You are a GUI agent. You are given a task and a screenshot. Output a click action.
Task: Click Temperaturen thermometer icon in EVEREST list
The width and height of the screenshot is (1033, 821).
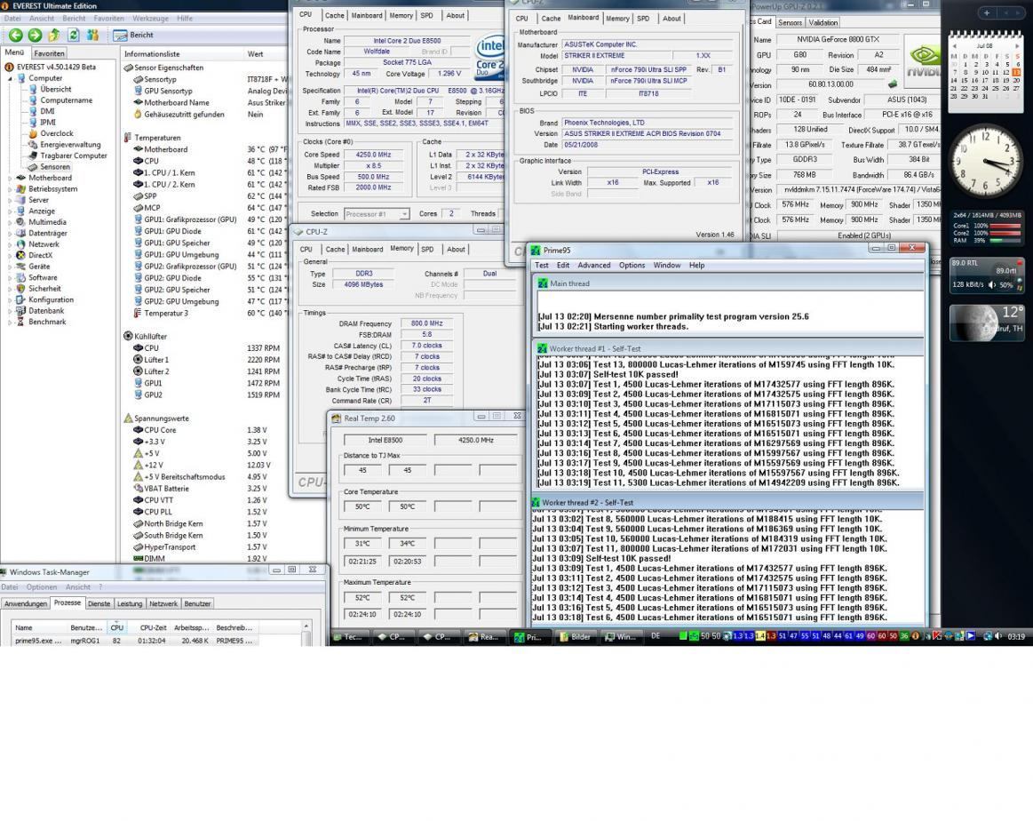click(x=128, y=138)
